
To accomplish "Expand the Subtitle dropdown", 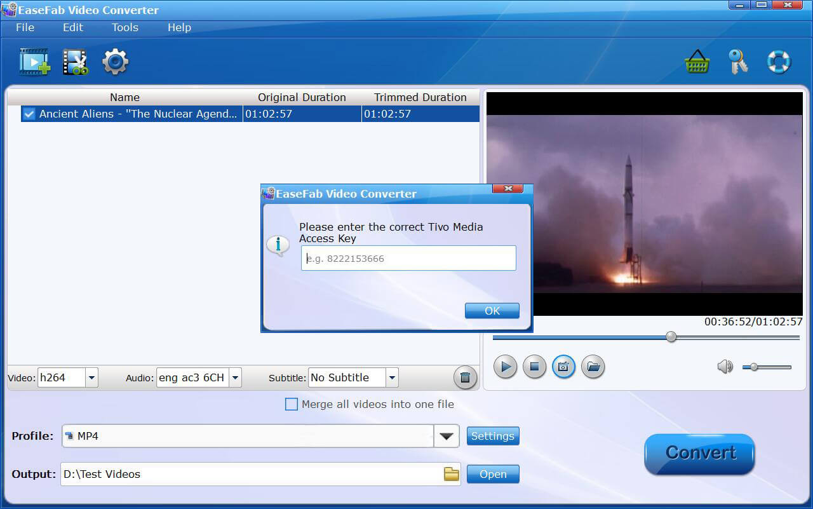I will pyautogui.click(x=392, y=377).
